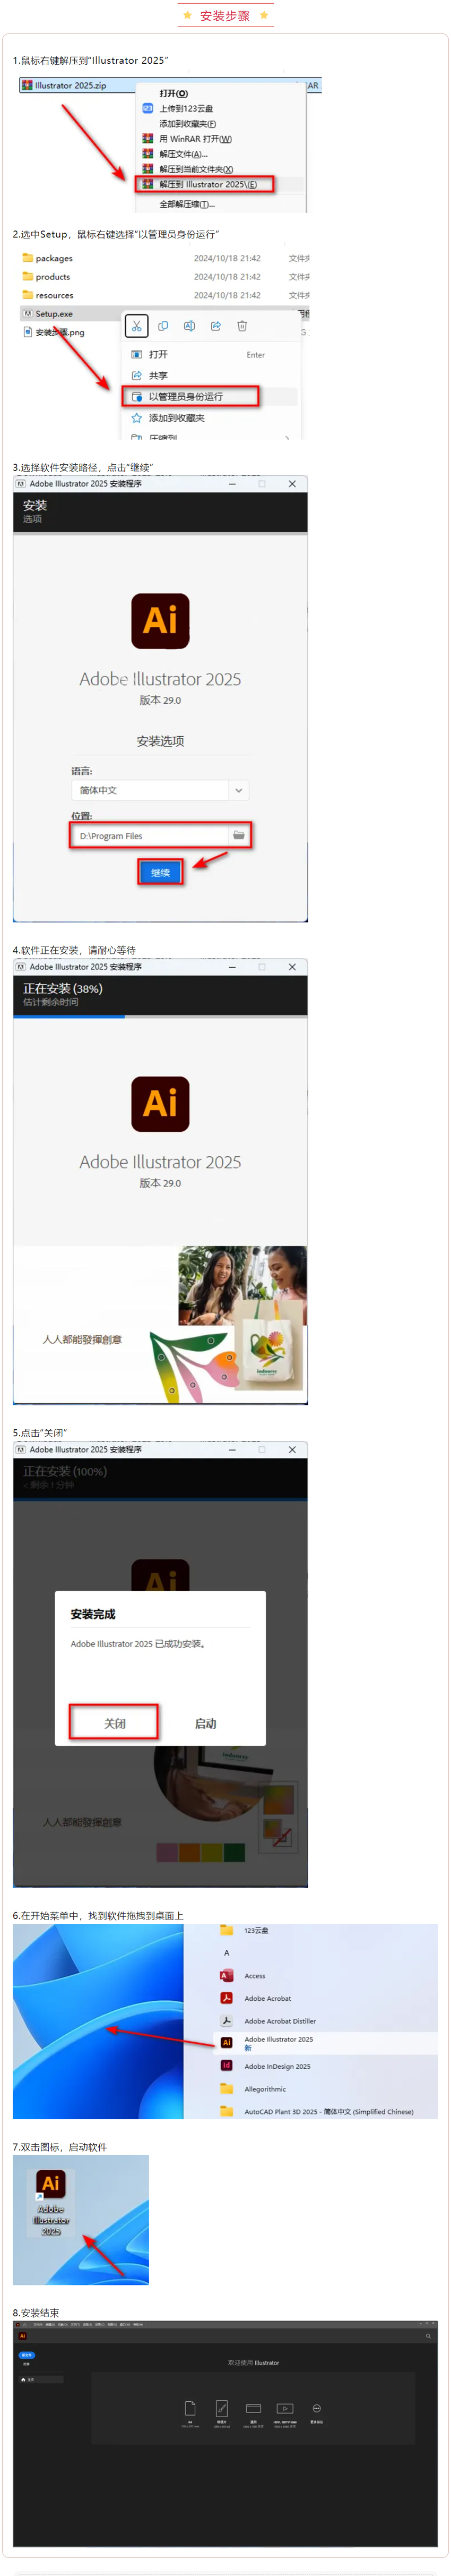This screenshot has width=451, height=2576.
Task: Click 用 WinRAR 打开 menu entry
Action: (x=194, y=139)
